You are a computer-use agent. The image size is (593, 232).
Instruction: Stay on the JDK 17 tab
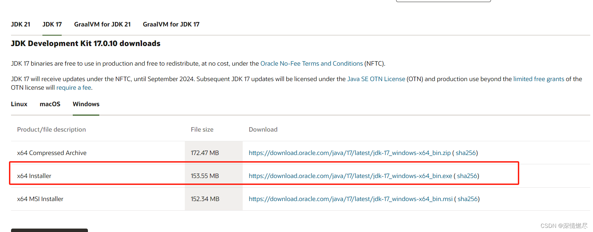52,24
